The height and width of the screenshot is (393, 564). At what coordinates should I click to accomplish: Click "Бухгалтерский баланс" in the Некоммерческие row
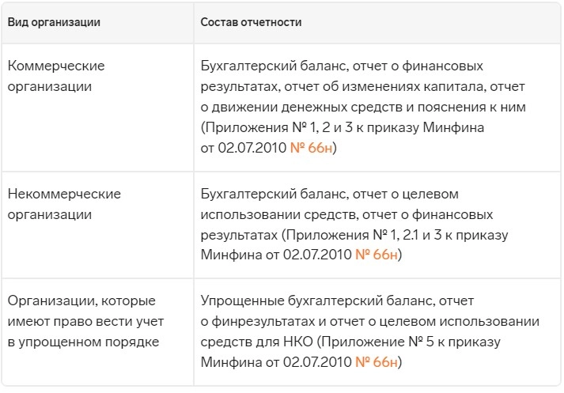click(x=264, y=193)
